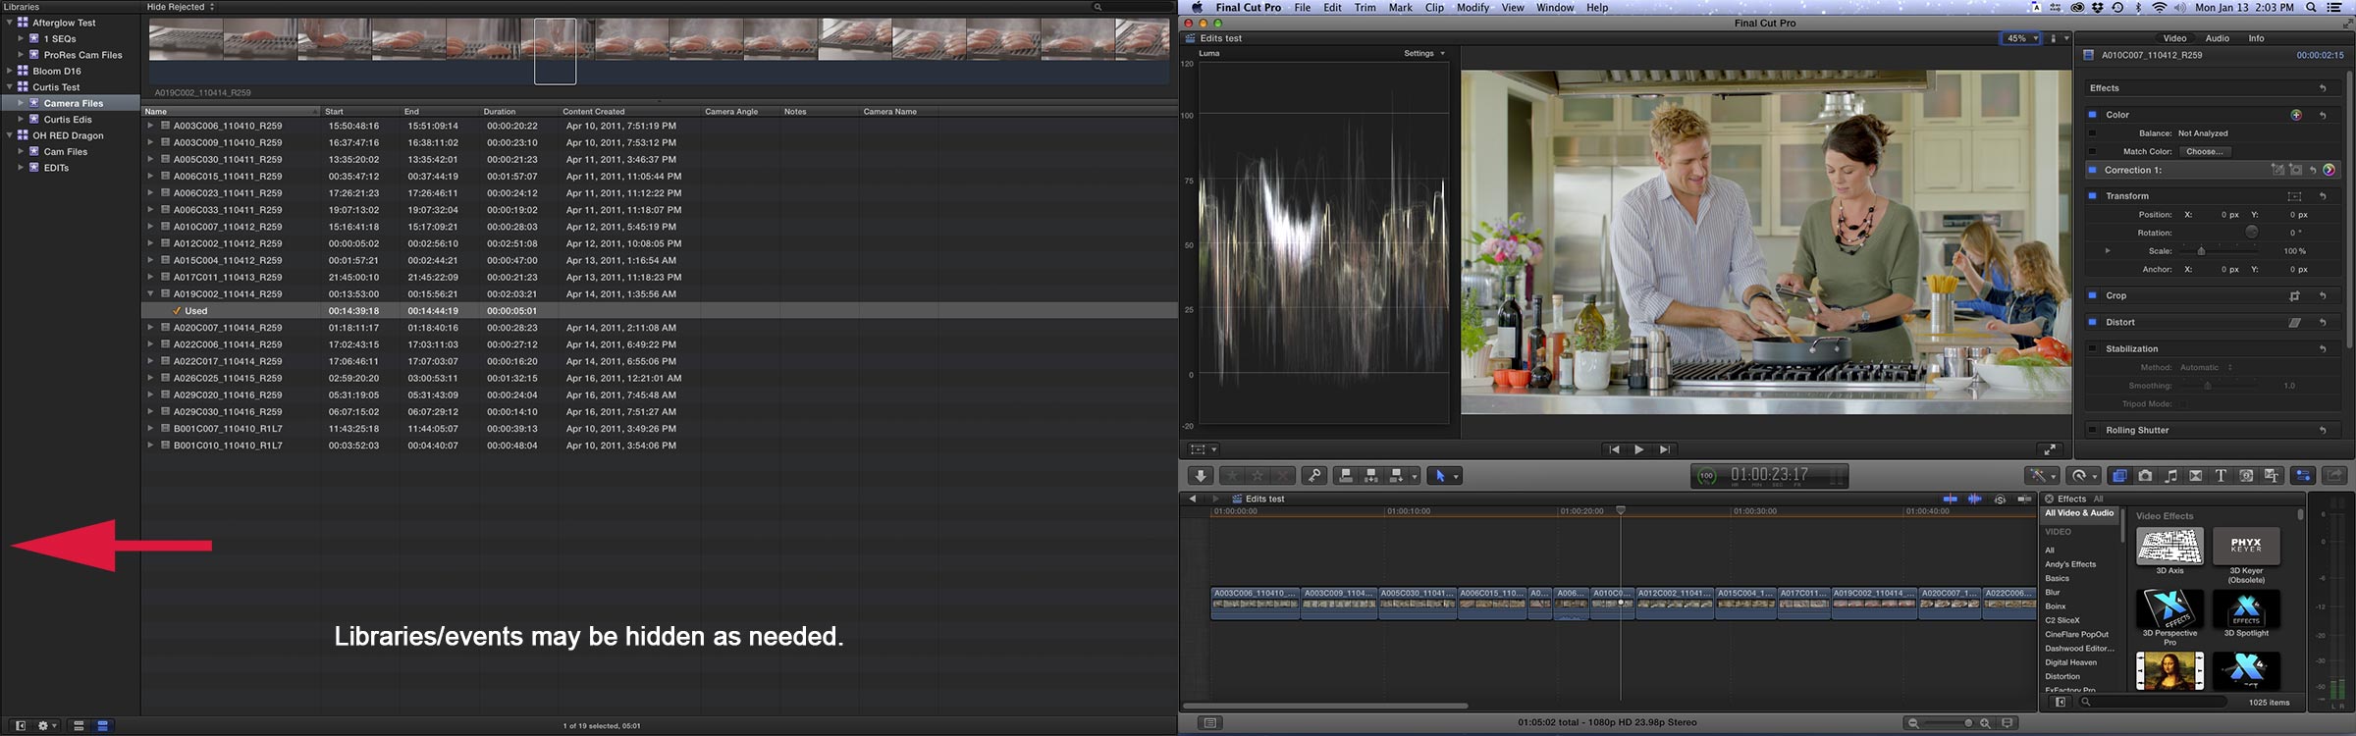Add a color correction plus button
The image size is (2356, 736).
coord(2296,115)
